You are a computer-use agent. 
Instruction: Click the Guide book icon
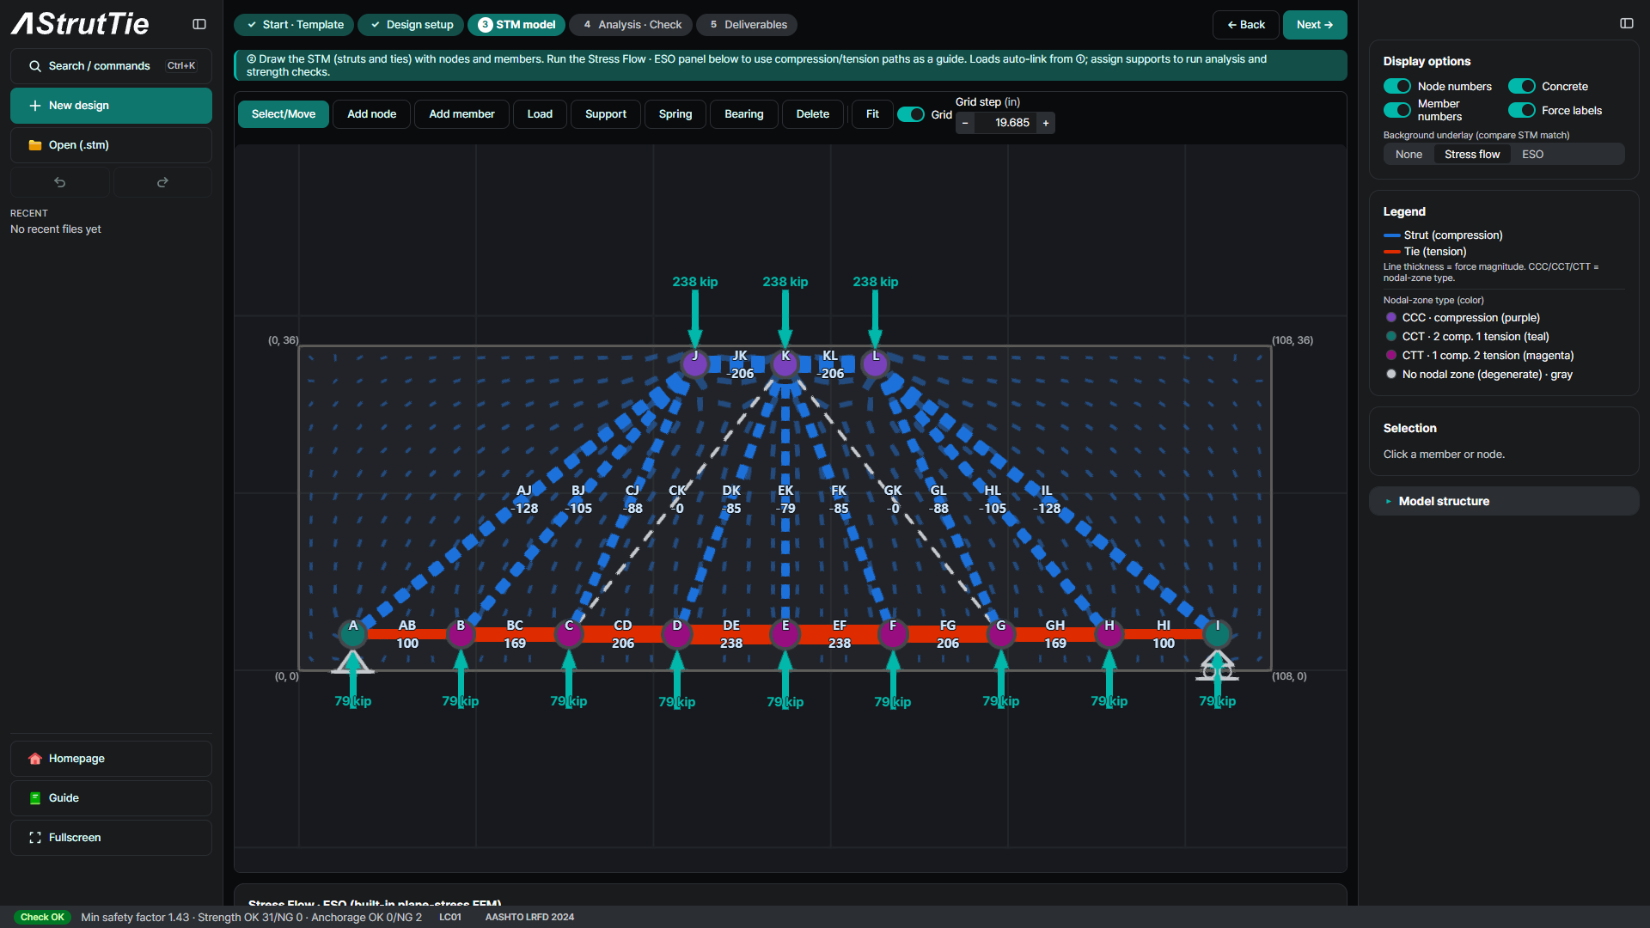(x=35, y=798)
